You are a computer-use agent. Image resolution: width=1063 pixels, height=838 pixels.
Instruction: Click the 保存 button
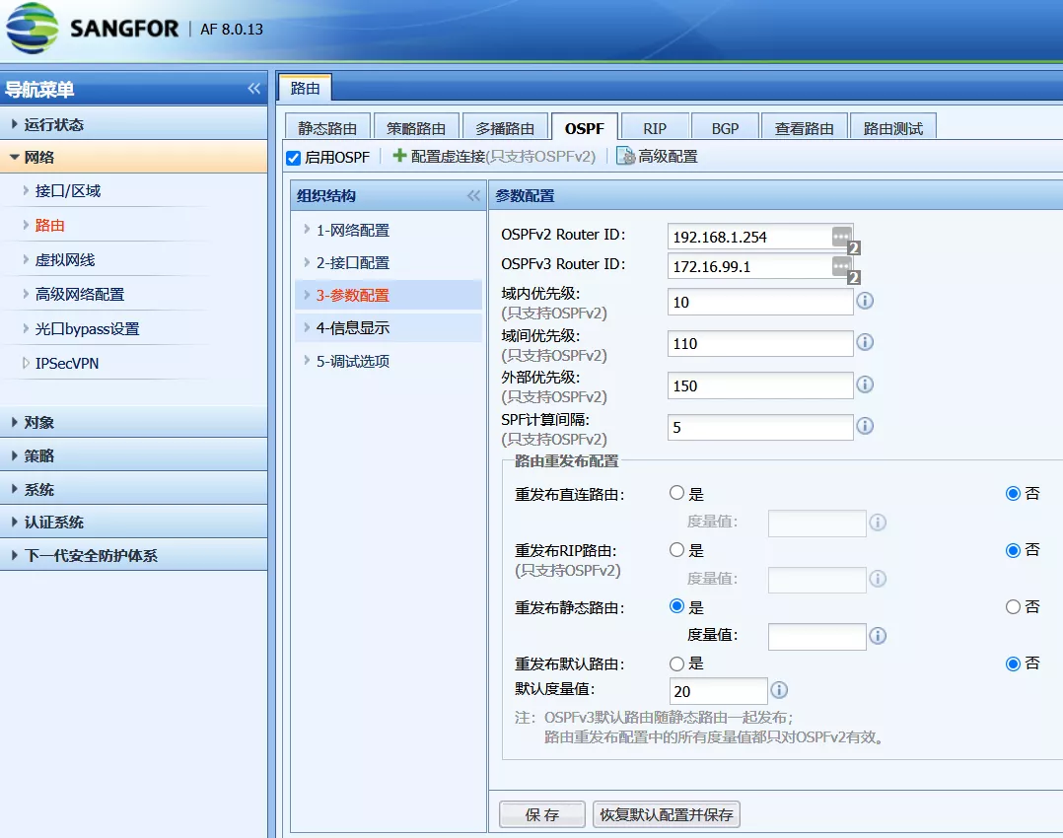pos(541,815)
